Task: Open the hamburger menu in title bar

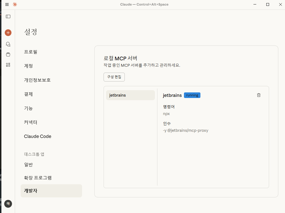Action: [7, 4]
